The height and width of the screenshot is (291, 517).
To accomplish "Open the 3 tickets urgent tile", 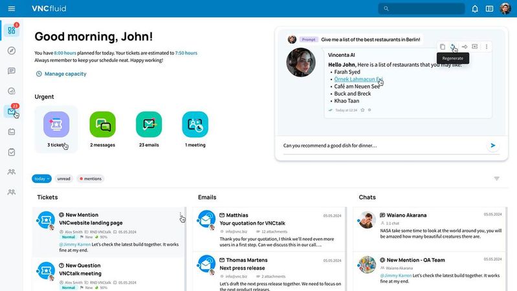I will pos(56,129).
